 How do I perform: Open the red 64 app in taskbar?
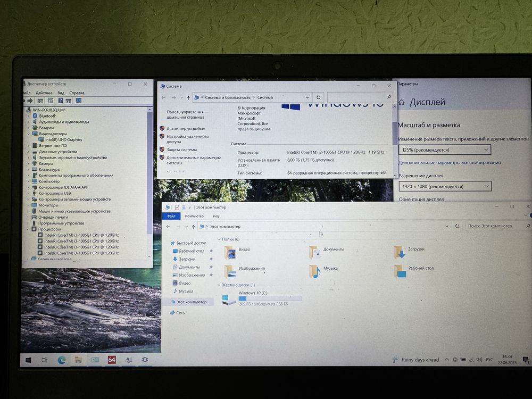pyautogui.click(x=112, y=360)
